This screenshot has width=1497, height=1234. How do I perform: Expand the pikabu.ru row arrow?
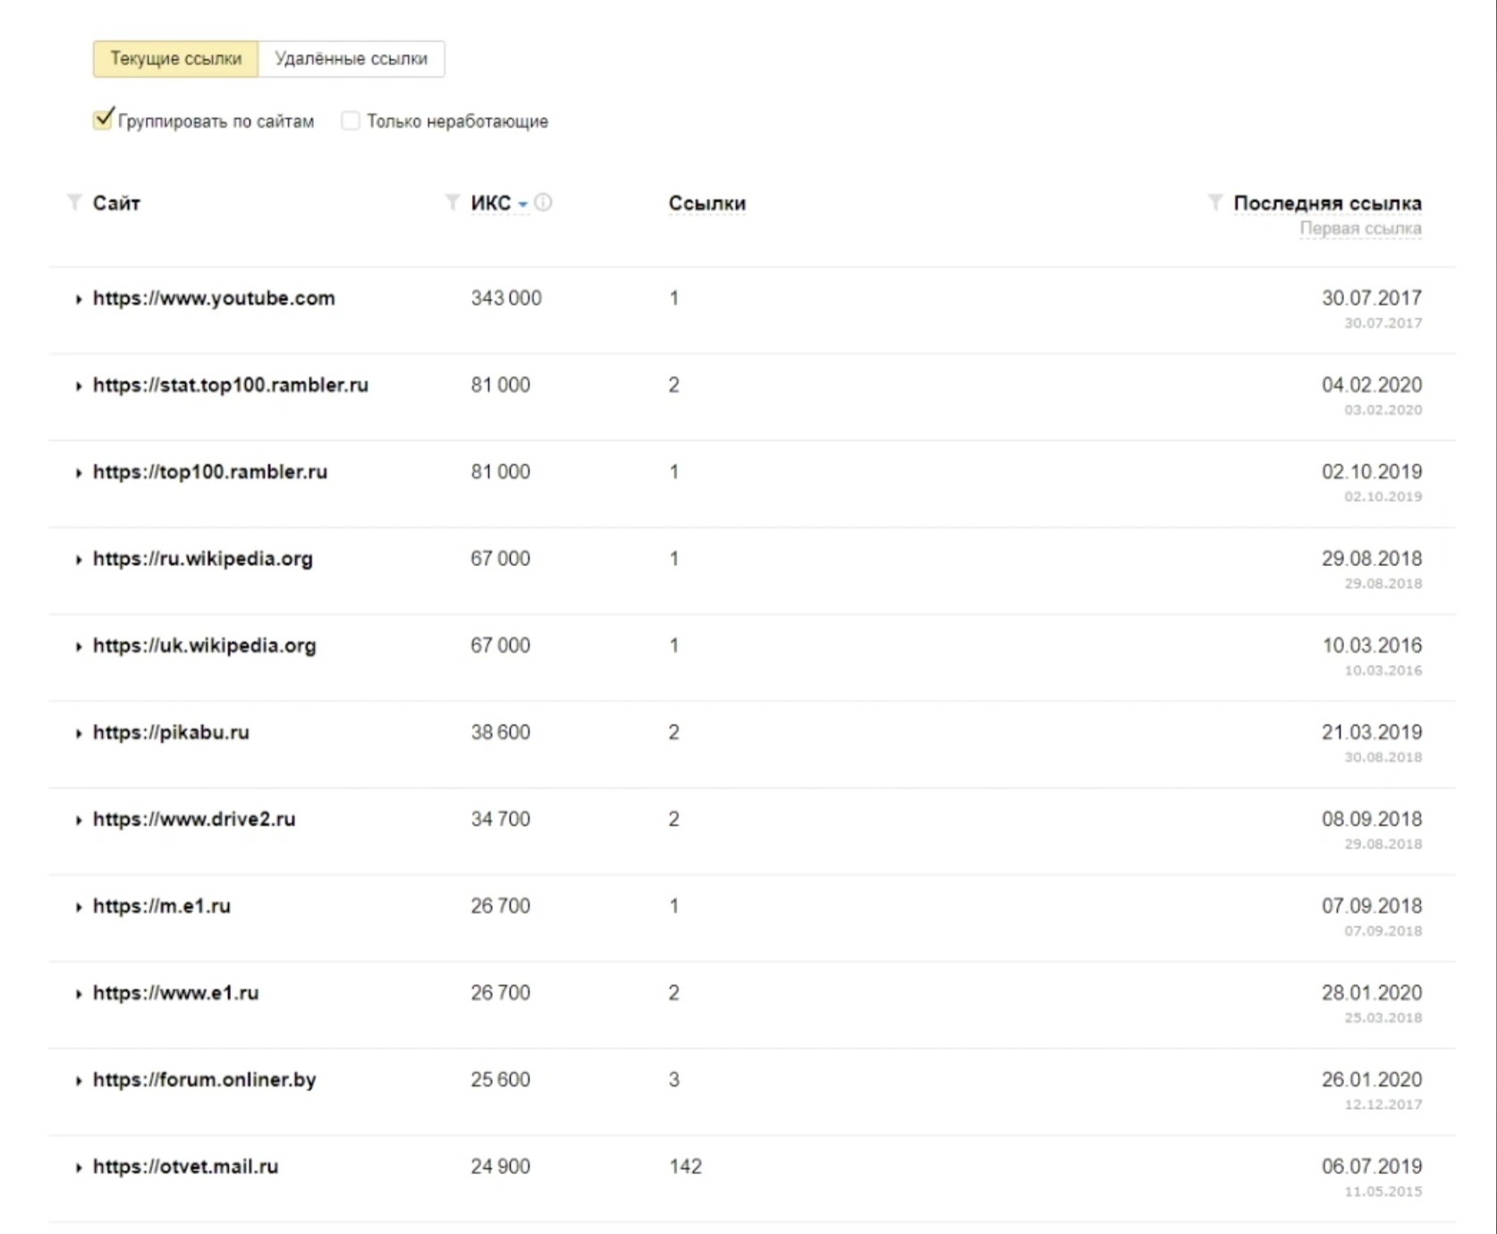click(x=79, y=733)
